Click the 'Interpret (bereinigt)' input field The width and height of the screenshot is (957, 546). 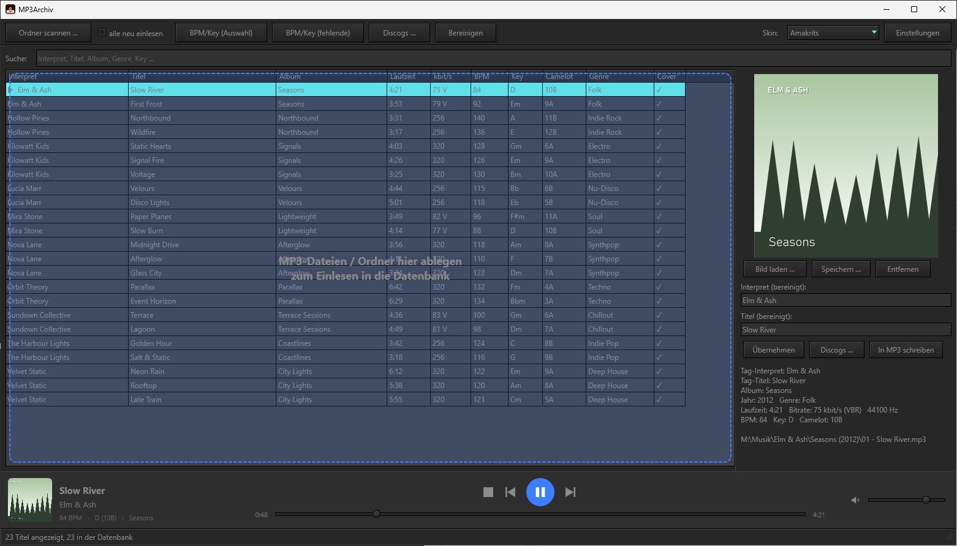tap(845, 300)
